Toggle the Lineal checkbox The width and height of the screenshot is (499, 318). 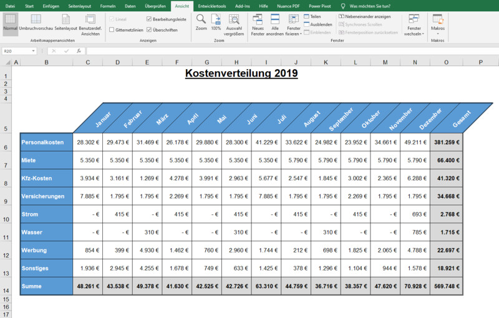pos(112,19)
